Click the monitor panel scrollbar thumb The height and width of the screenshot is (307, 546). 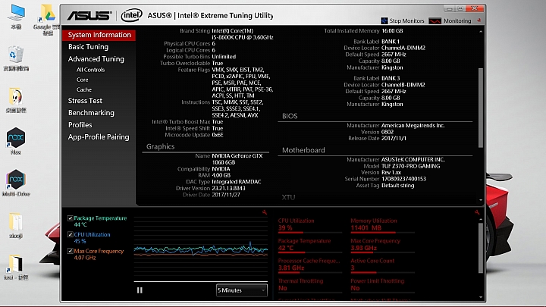[481, 248]
